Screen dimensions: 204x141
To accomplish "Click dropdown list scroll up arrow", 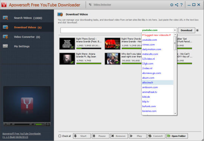I will [175, 35].
